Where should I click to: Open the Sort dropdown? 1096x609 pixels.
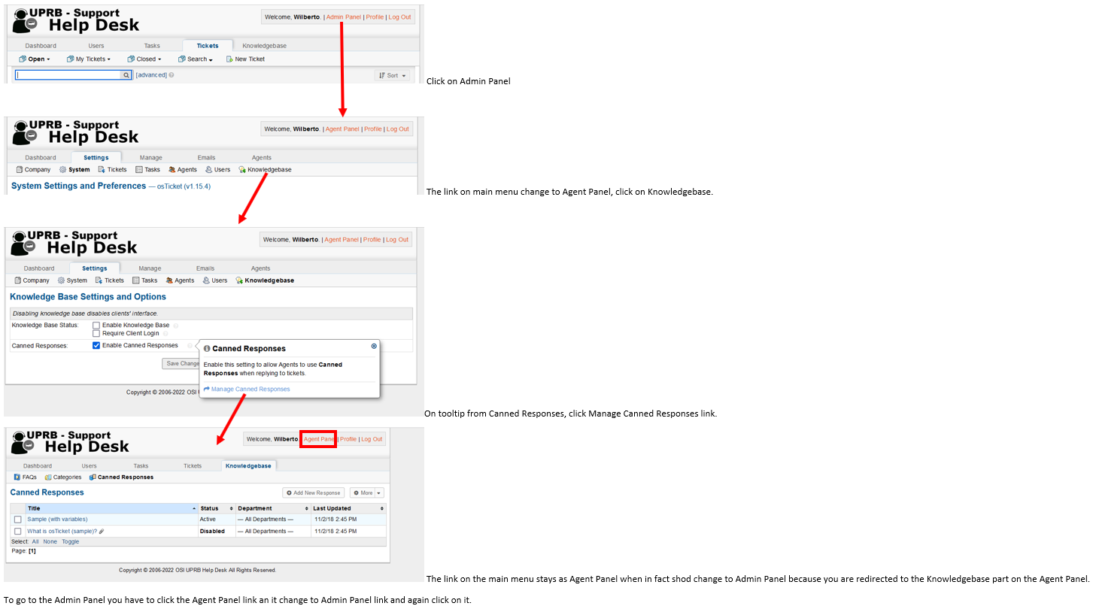[x=393, y=75]
